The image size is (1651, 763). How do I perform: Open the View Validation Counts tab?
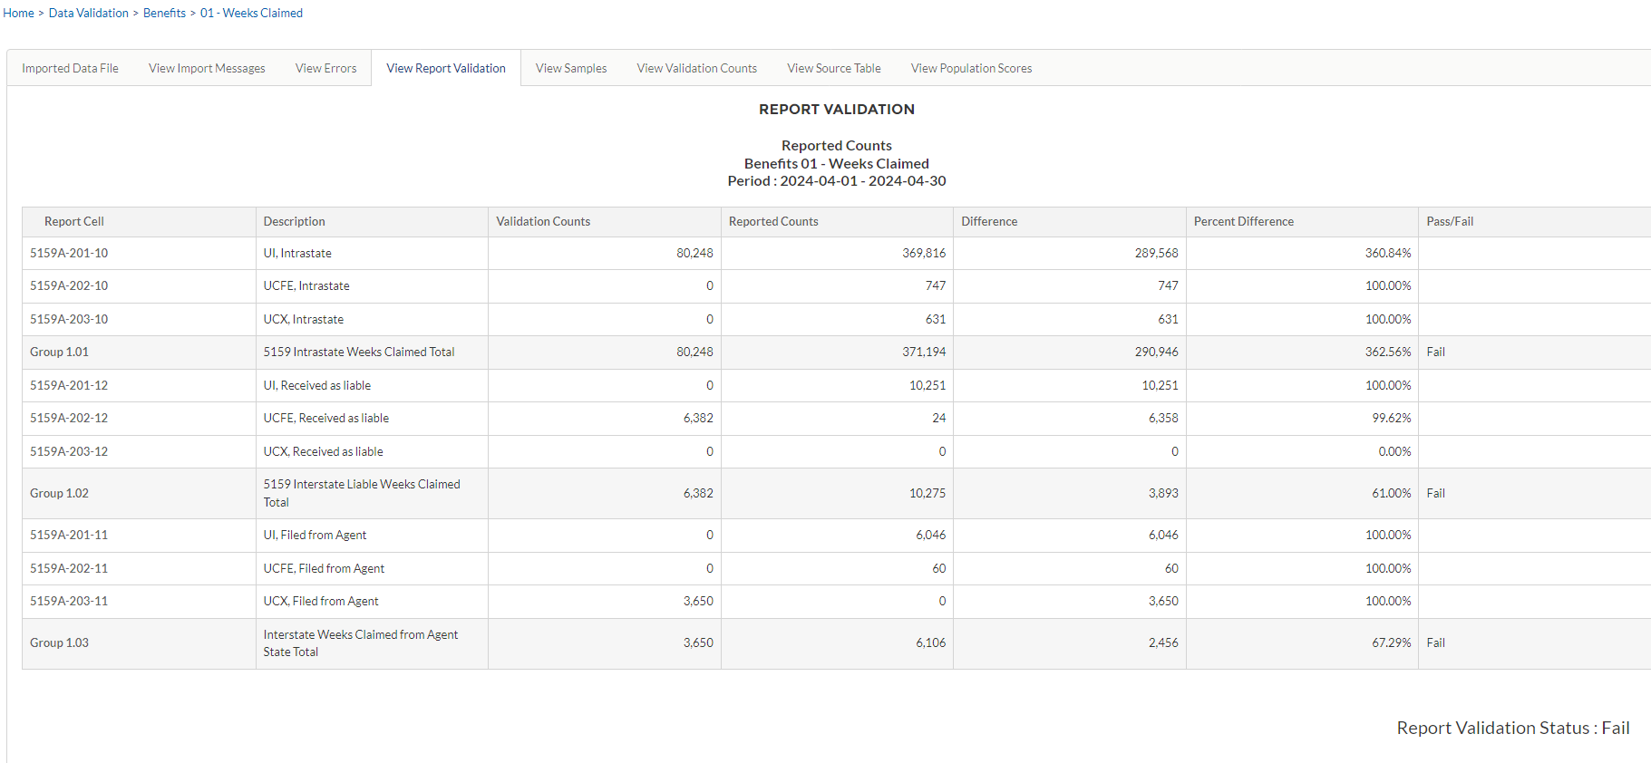(x=696, y=68)
